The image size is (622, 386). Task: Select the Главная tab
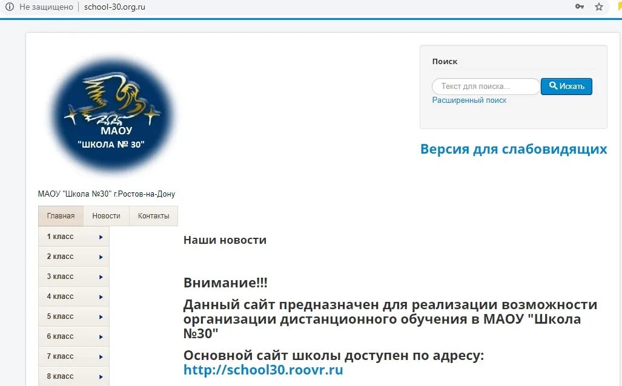[60, 215]
